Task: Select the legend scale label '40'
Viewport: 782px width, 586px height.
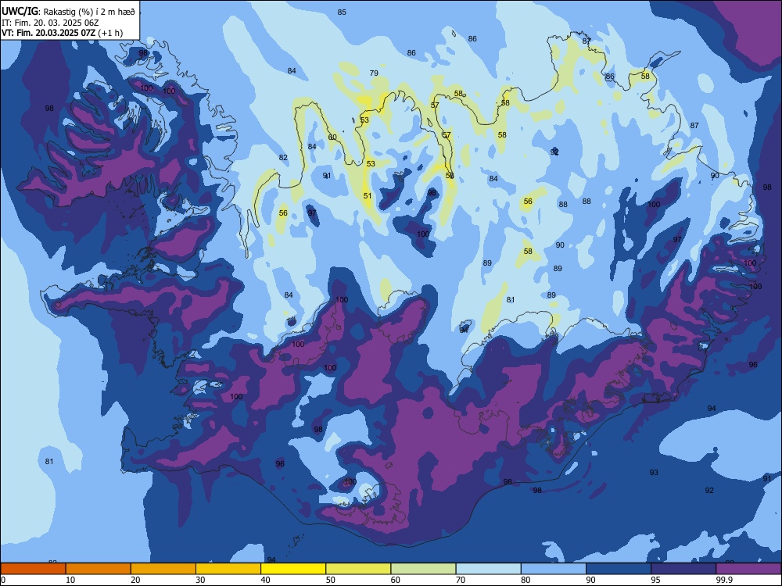Action: (x=265, y=580)
